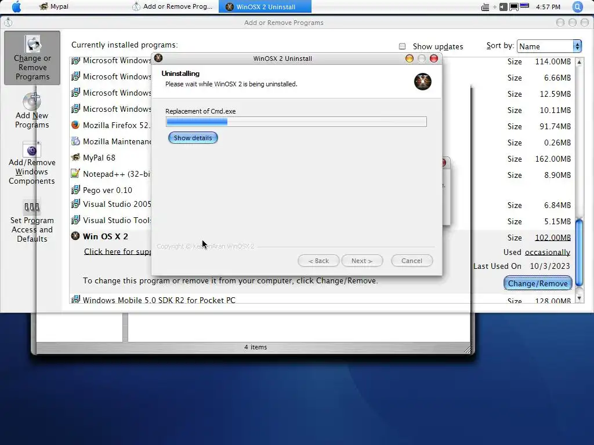Click the 91.74MB size value for Firefox
Screen dimensions: 594x445
pyautogui.click(x=555, y=126)
